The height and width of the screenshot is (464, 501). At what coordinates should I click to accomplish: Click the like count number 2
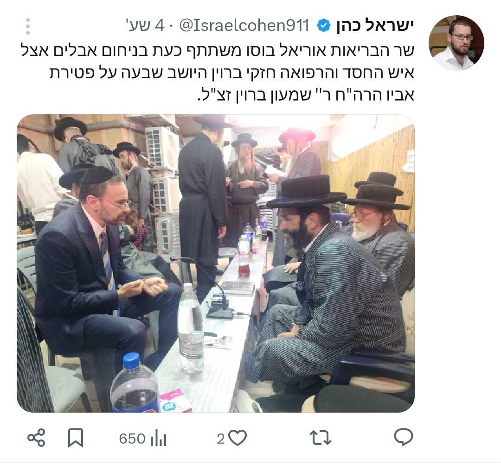pos(221,439)
